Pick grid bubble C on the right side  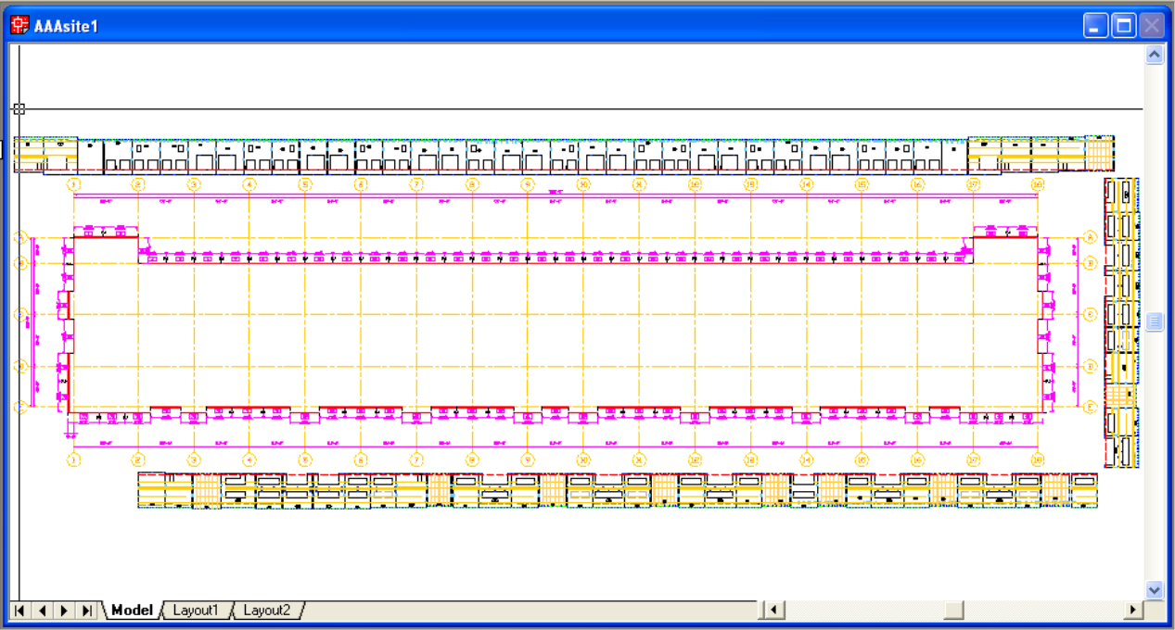[1091, 314]
